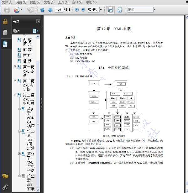Click bookmarks panel scroll up arrow
Viewport: 188px width, 193px height.
point(38,37)
